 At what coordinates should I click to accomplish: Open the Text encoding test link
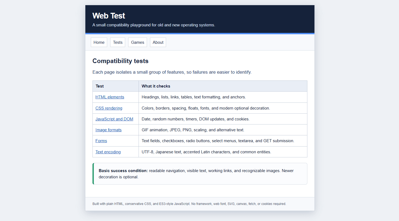[108, 152]
